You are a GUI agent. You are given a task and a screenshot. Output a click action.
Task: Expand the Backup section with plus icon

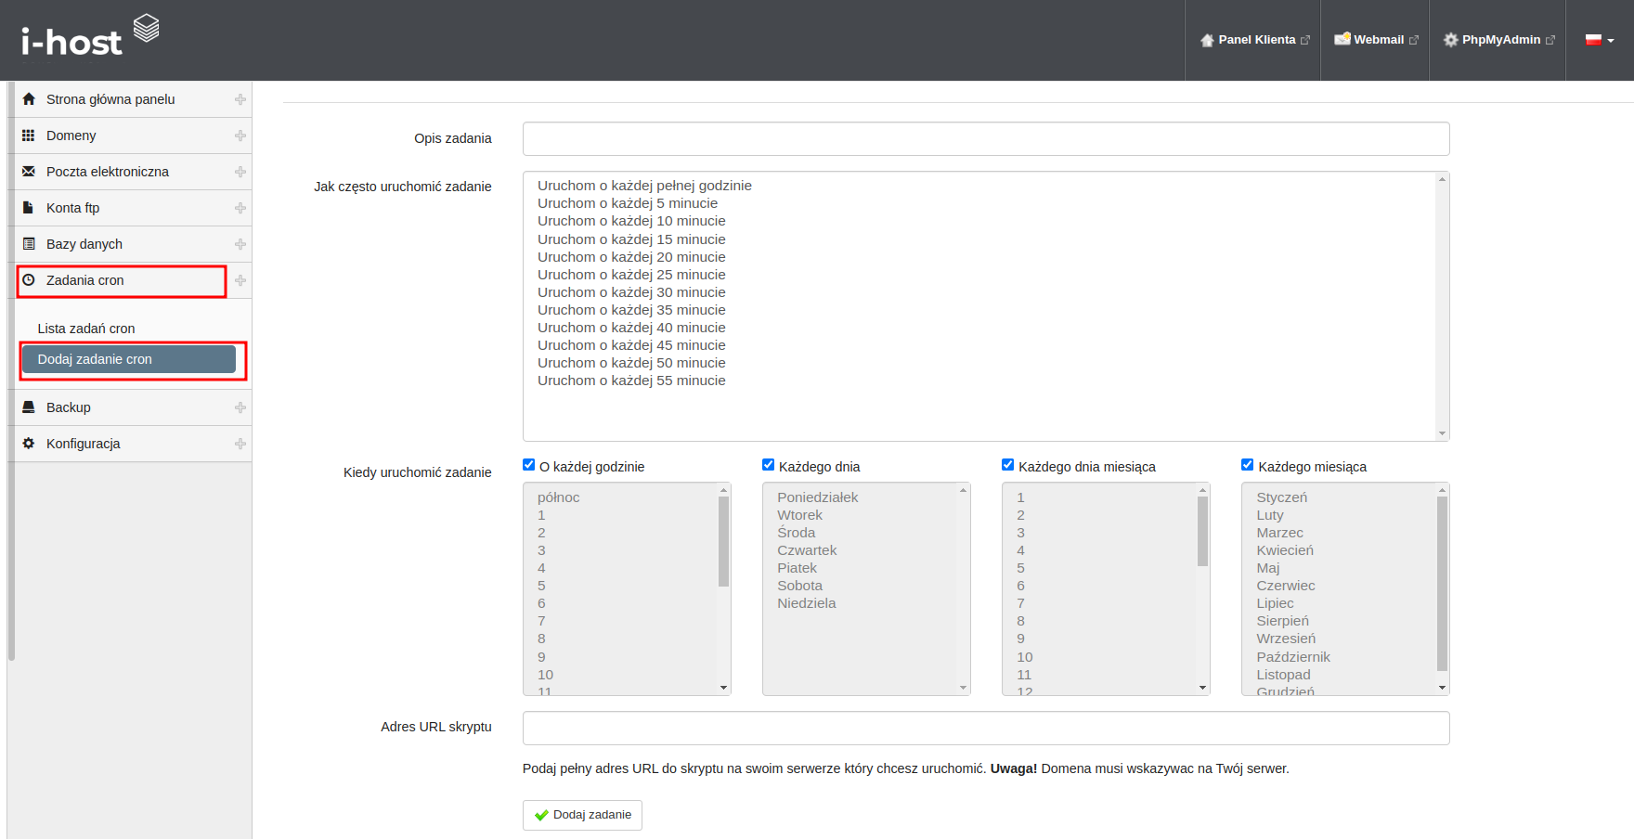240,407
